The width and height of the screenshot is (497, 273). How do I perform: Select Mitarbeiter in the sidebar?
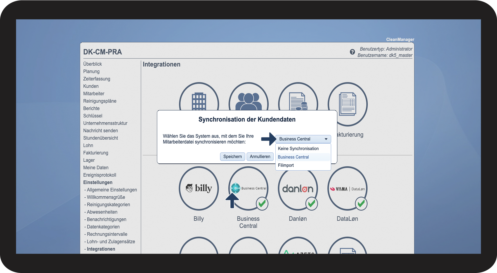(94, 94)
